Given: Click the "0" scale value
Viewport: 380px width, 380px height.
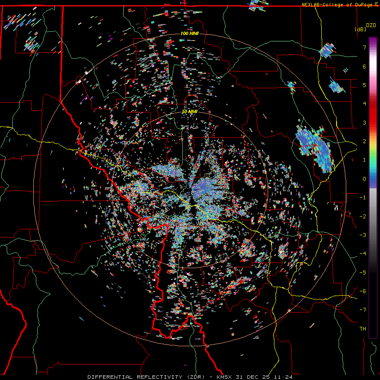Looking at the screenshot, I should coord(364,179).
